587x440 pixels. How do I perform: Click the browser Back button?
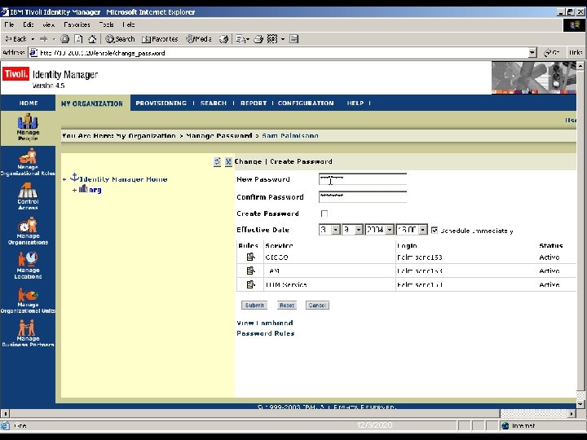click(x=15, y=39)
